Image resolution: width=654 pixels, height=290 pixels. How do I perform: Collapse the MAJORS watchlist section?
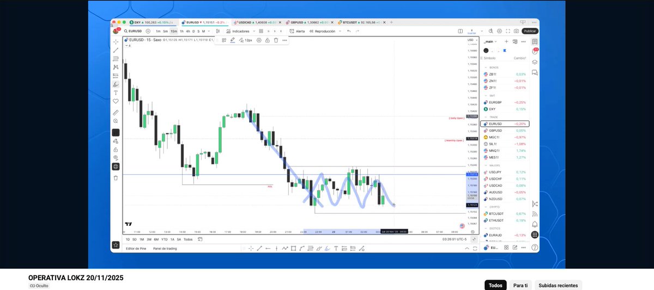coord(486,165)
